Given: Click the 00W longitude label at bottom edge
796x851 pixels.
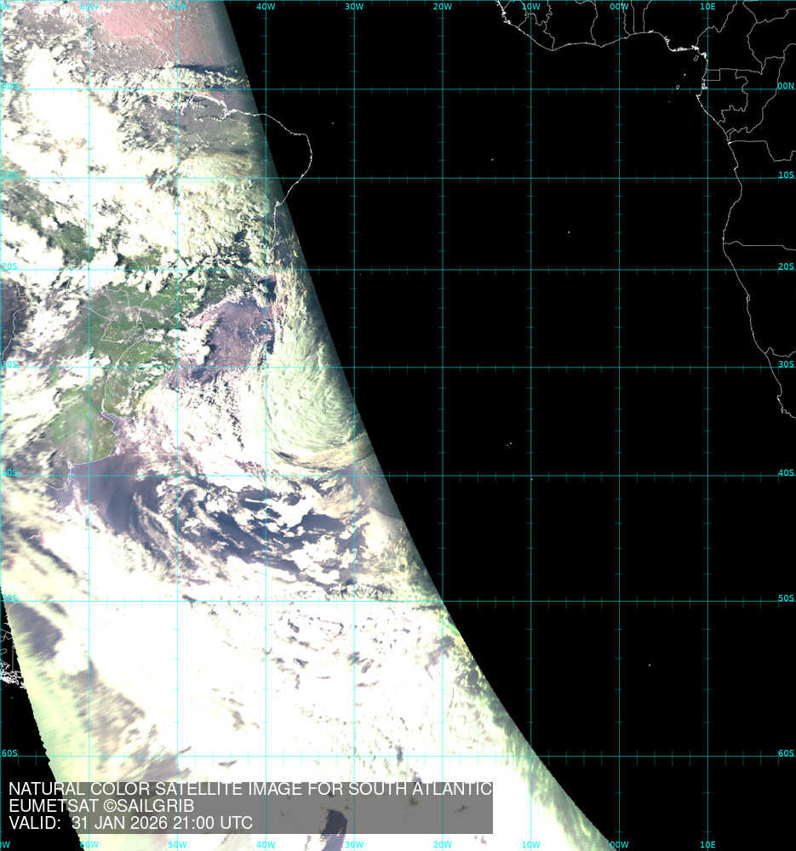Looking at the screenshot, I should pyautogui.click(x=619, y=844).
